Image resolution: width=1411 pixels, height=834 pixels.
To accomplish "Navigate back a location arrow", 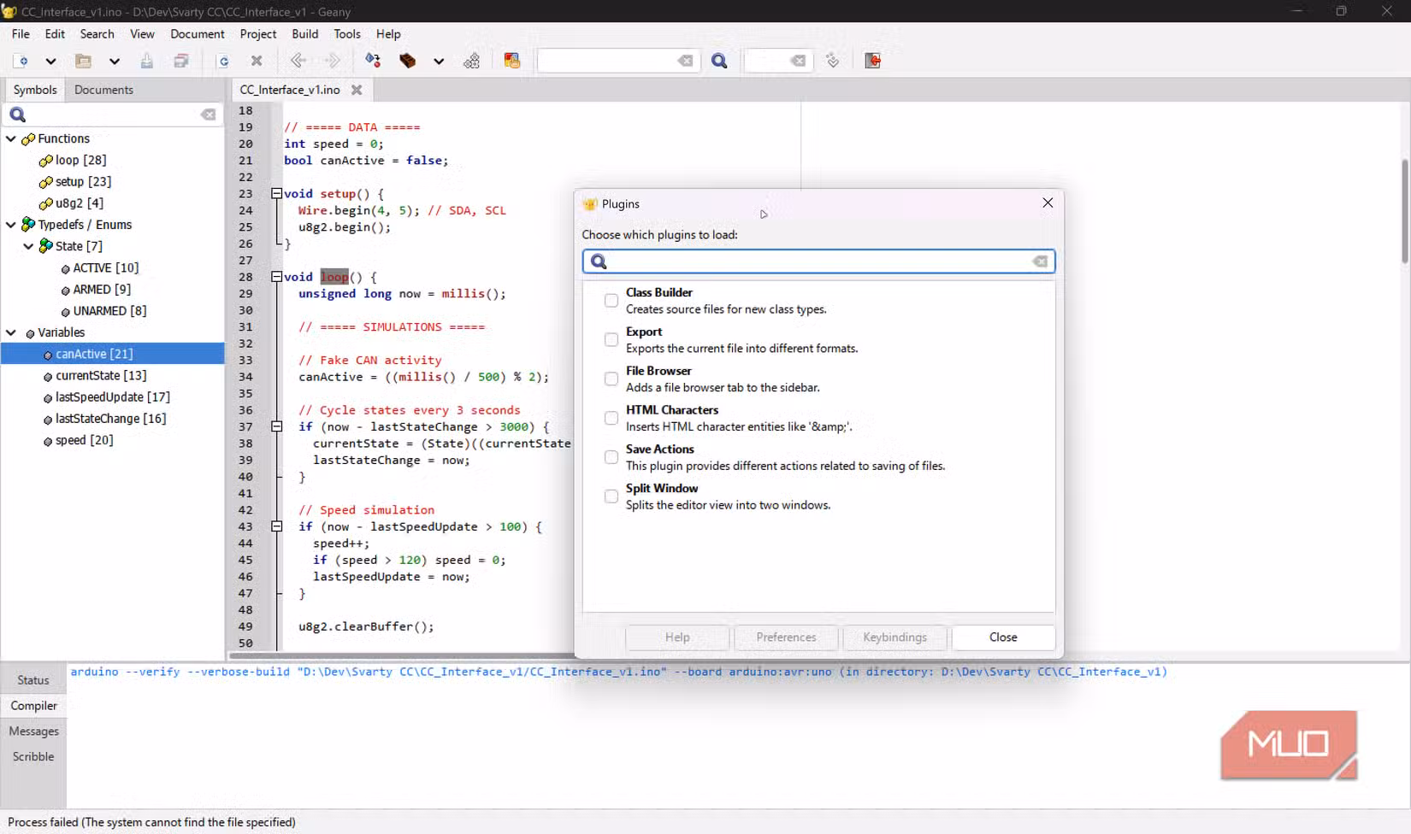I will (x=298, y=61).
